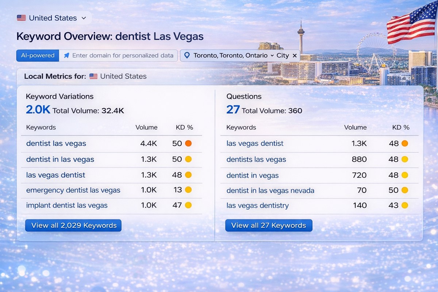The image size is (438, 292).
Task: Click the location pin icon on the Toronto chip
Action: 187,55
